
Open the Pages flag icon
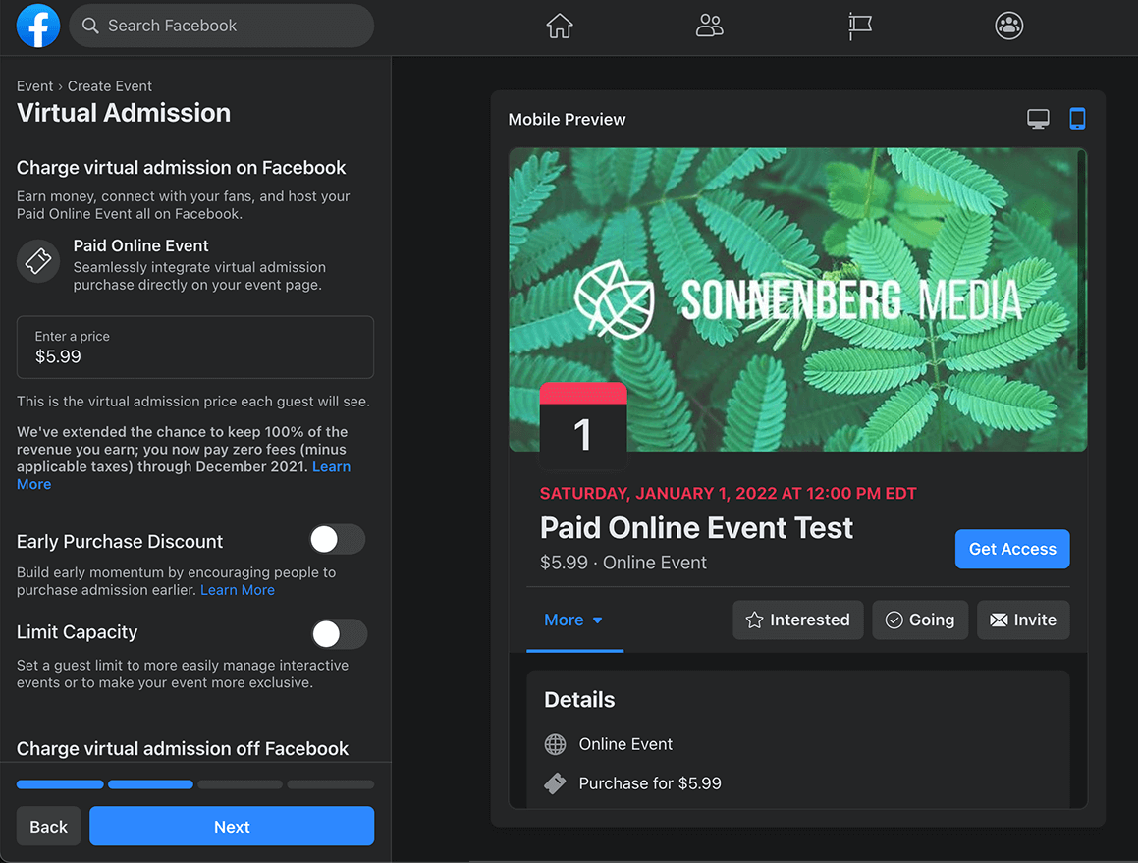point(860,27)
